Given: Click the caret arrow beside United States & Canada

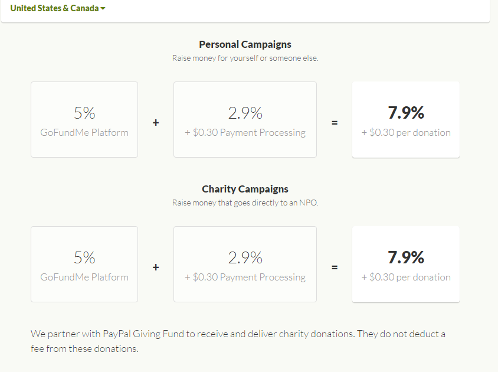Looking at the screenshot, I should coord(103,9).
